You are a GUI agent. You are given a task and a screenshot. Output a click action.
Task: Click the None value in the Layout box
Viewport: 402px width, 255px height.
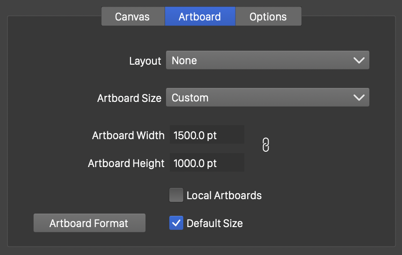(184, 60)
